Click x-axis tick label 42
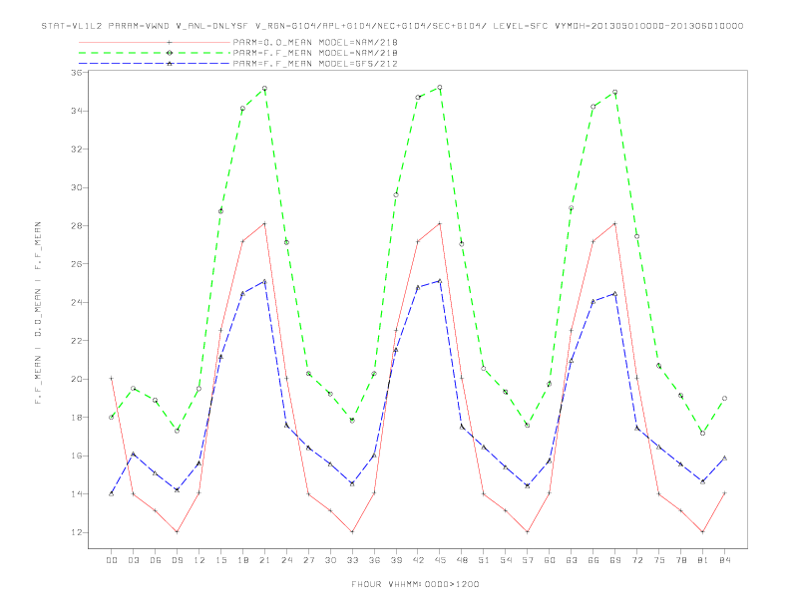This screenshot has width=790, height=610. pos(418,560)
